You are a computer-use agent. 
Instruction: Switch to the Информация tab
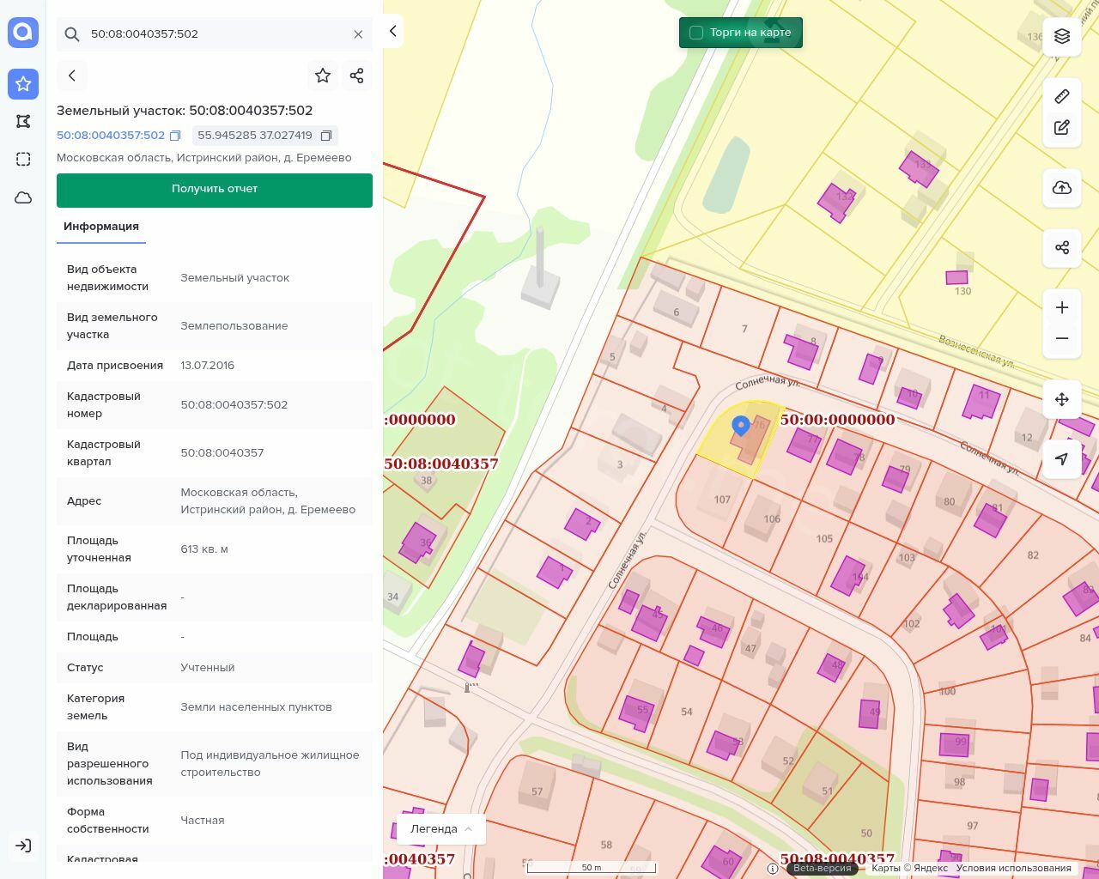tap(101, 227)
